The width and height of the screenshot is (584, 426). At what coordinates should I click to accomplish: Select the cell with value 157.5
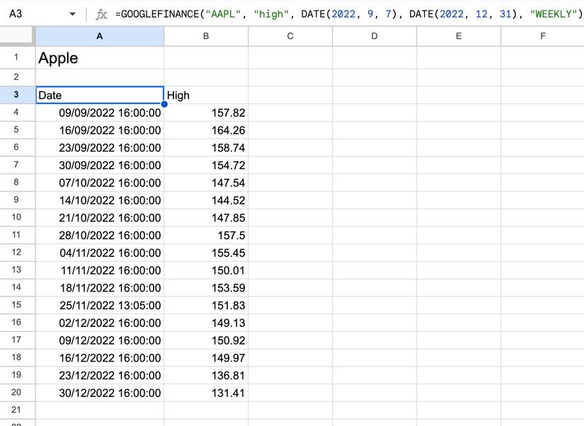(x=205, y=235)
